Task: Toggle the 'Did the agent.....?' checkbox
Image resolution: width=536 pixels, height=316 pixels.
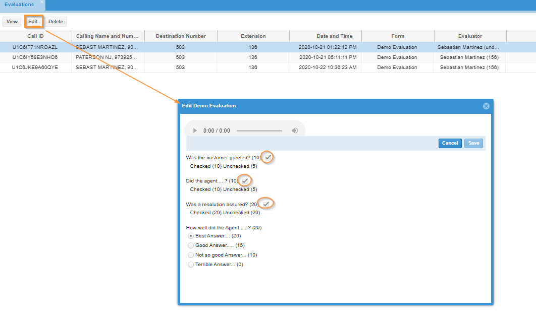Action: click(245, 181)
